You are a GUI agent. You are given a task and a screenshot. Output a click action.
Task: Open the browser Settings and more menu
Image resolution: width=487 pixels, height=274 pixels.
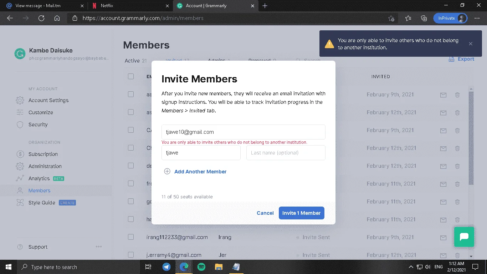477,18
